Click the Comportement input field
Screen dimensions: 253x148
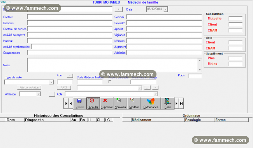(70, 53)
